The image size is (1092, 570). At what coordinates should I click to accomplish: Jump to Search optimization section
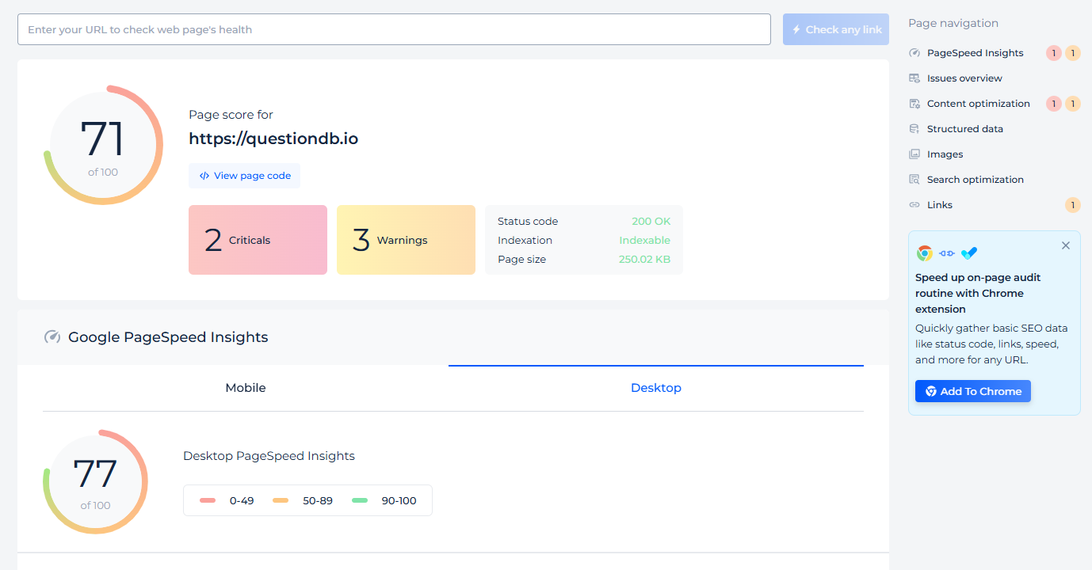tap(976, 180)
